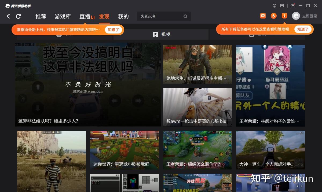This screenshot has width=322, height=192.
Task: Click 知道了 on the 直播页 tooltip
Action: click(114, 29)
